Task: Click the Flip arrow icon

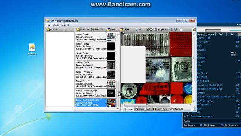Action: click(137, 29)
